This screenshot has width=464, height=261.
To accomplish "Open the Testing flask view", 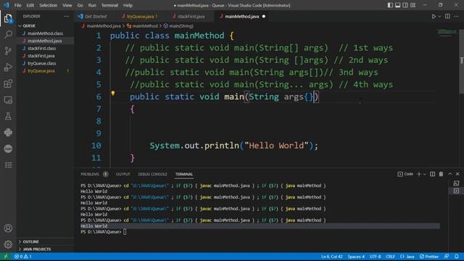I will 8,116.
